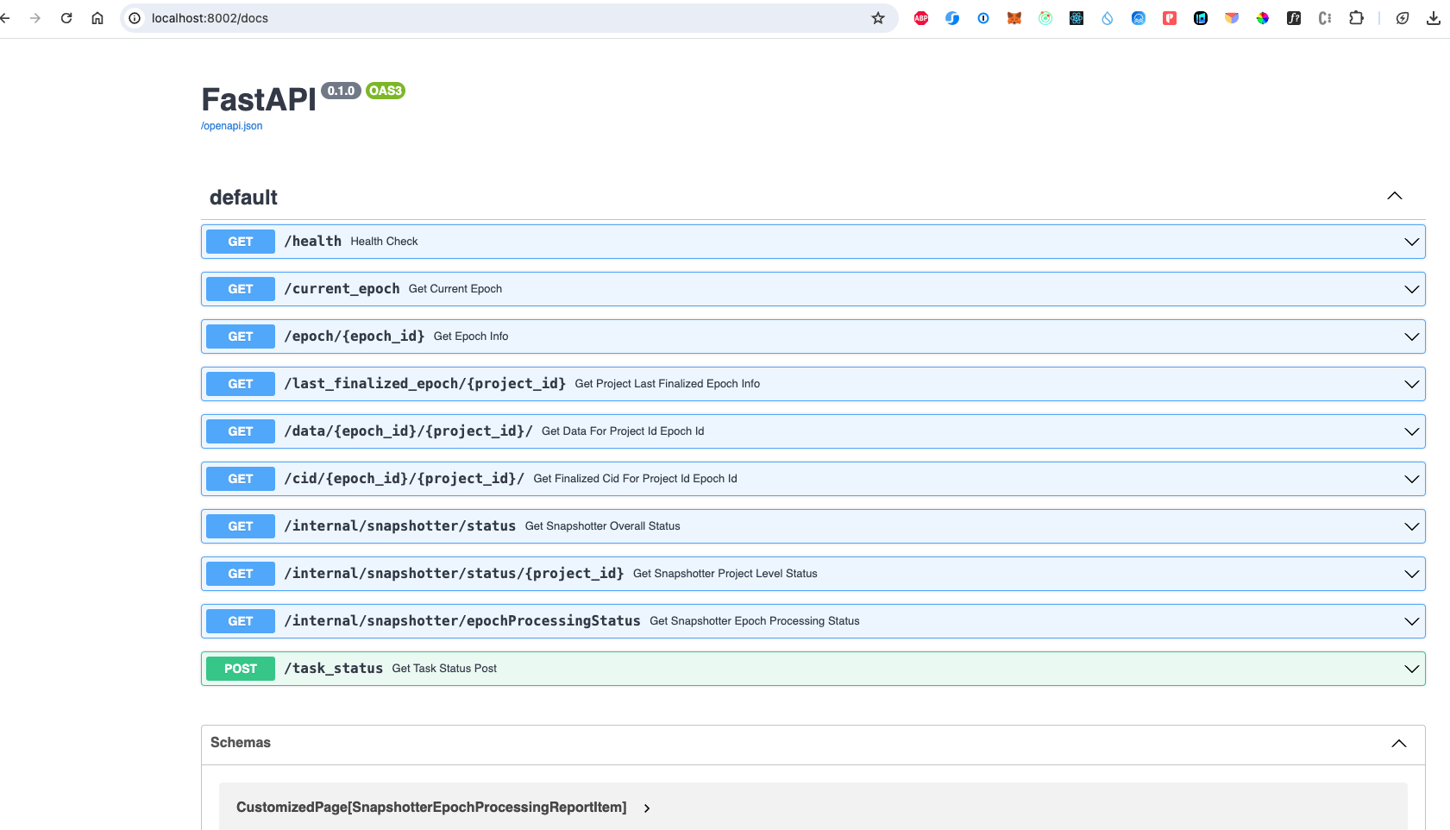The image size is (1450, 830).
Task: Click the /task_status path text
Action: (x=334, y=669)
